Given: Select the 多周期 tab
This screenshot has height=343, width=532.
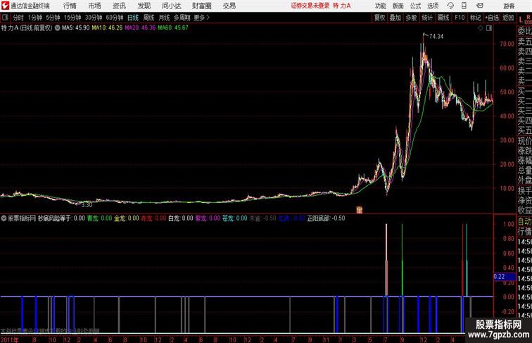Looking at the screenshot, I should click(182, 18).
